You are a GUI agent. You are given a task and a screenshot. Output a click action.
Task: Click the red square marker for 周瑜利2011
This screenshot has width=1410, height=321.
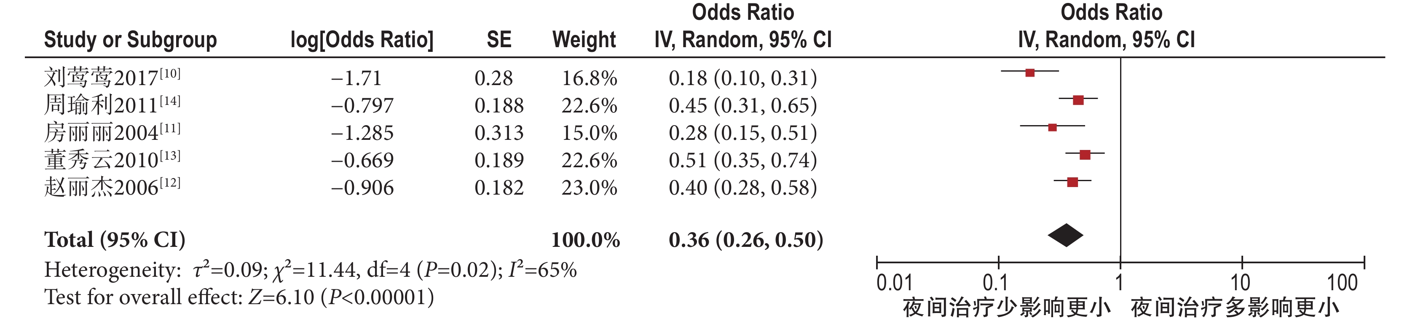tap(1078, 100)
